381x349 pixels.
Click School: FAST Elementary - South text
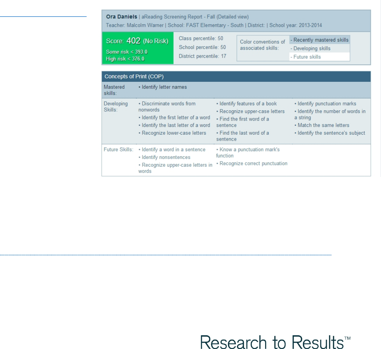(x=206, y=25)
